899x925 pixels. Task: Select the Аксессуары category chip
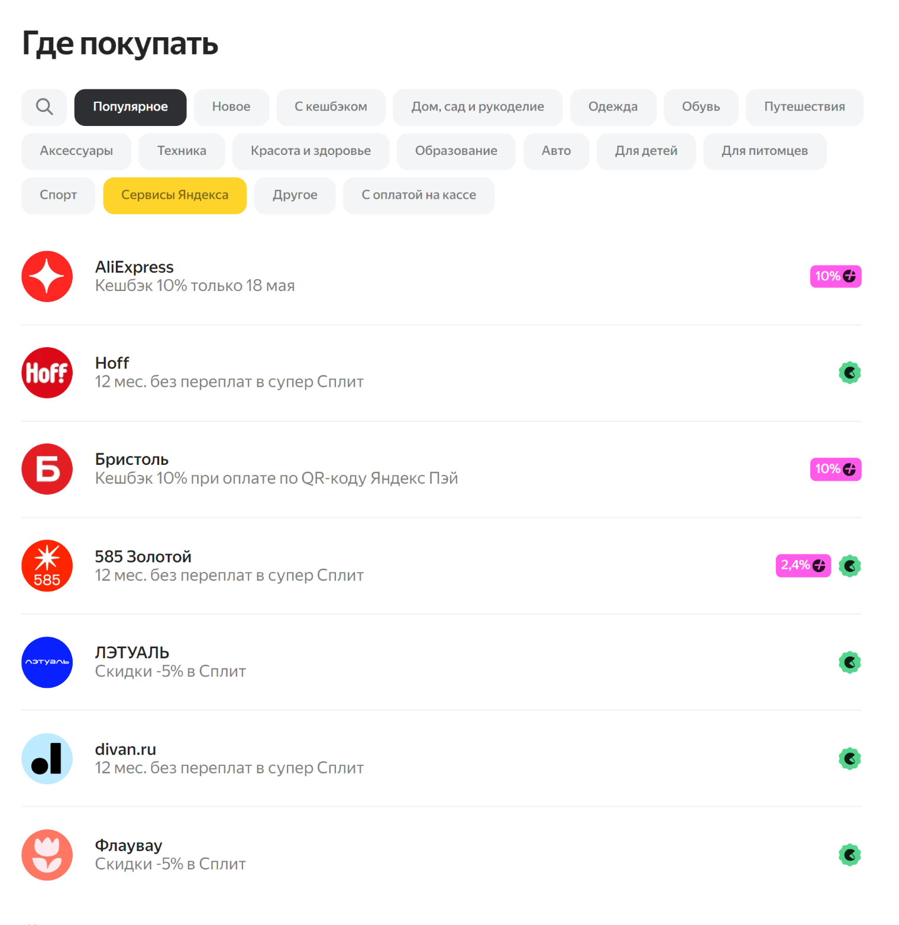76,151
